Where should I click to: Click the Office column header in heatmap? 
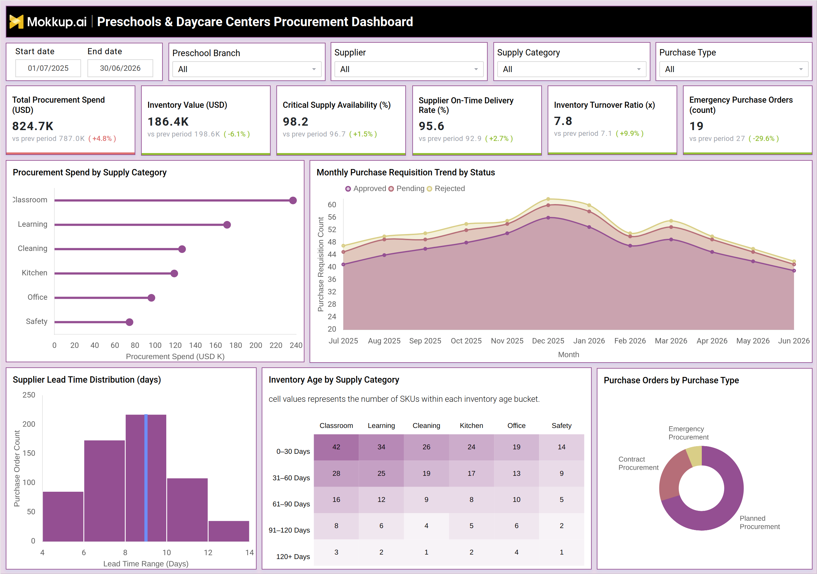pos(516,426)
